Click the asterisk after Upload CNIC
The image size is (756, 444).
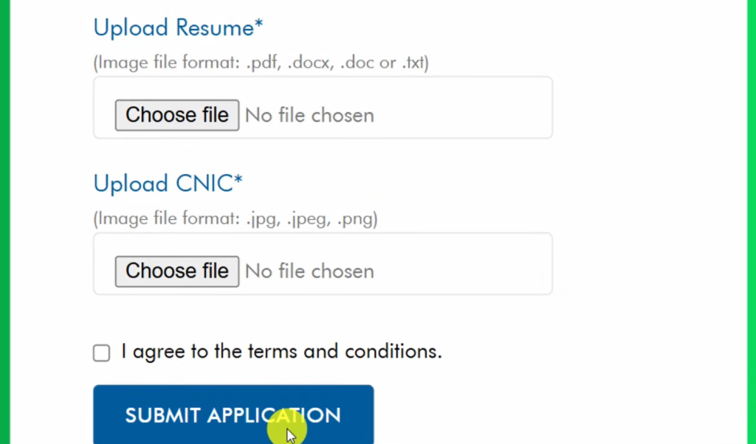pos(238,180)
